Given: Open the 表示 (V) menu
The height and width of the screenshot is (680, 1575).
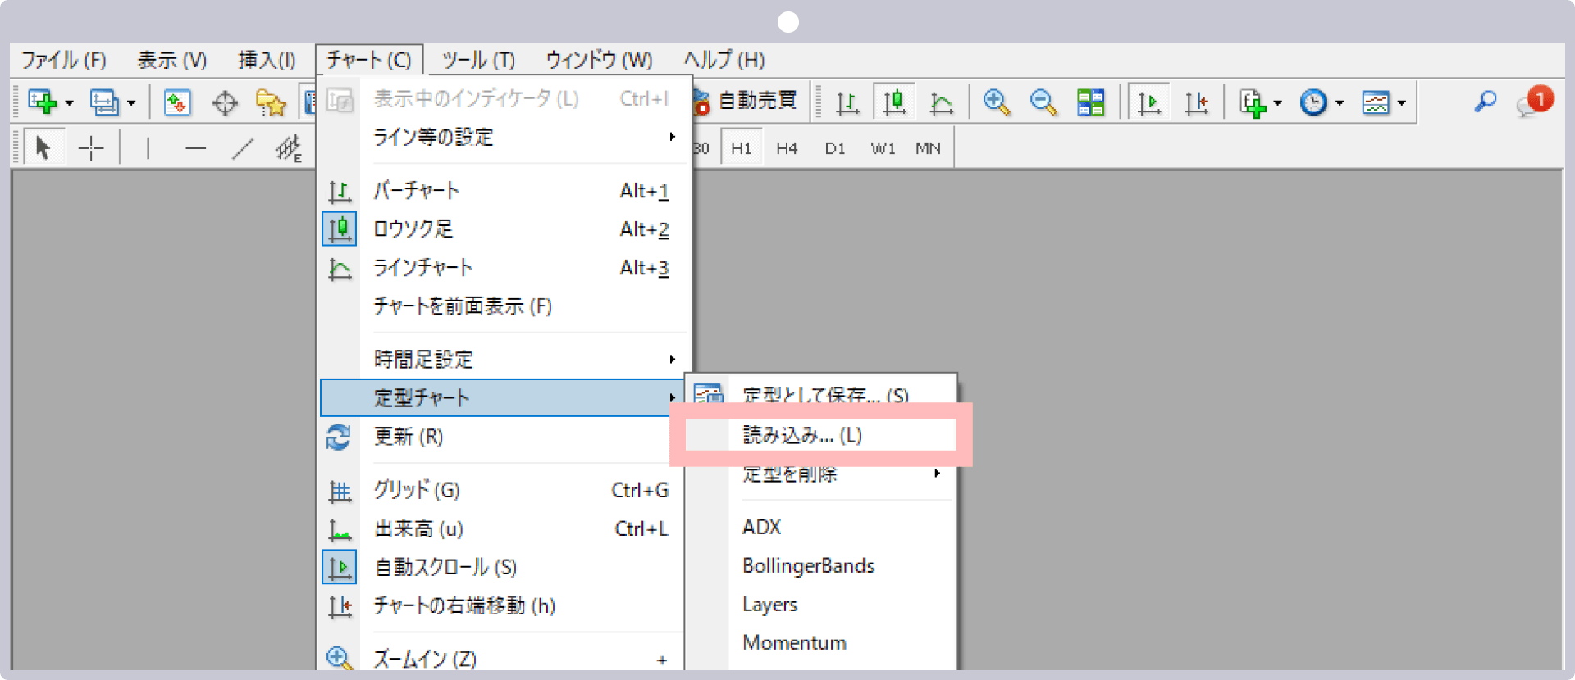Looking at the screenshot, I should point(172,60).
